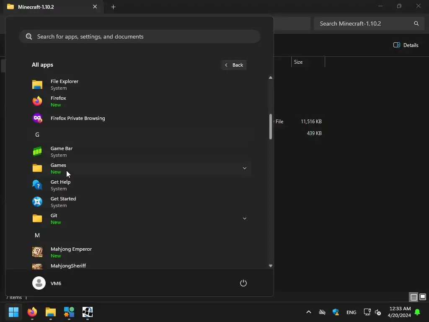Open Firefox from the taskbar

(x=32, y=312)
